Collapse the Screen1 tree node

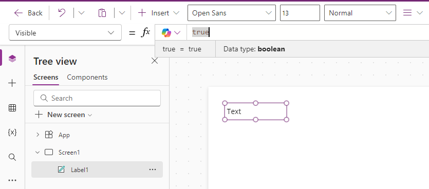38,153
